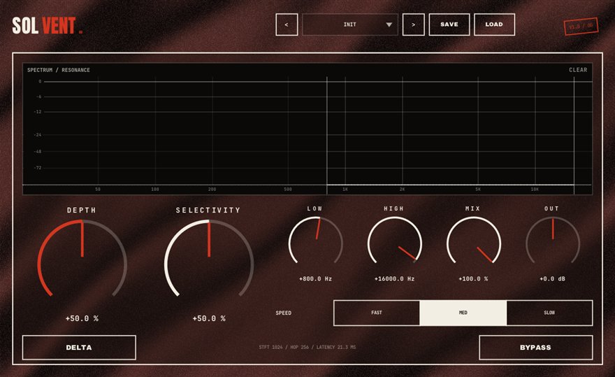Click the DEPTH label text
Viewport: 615px width, 377px height.
pyautogui.click(x=82, y=211)
